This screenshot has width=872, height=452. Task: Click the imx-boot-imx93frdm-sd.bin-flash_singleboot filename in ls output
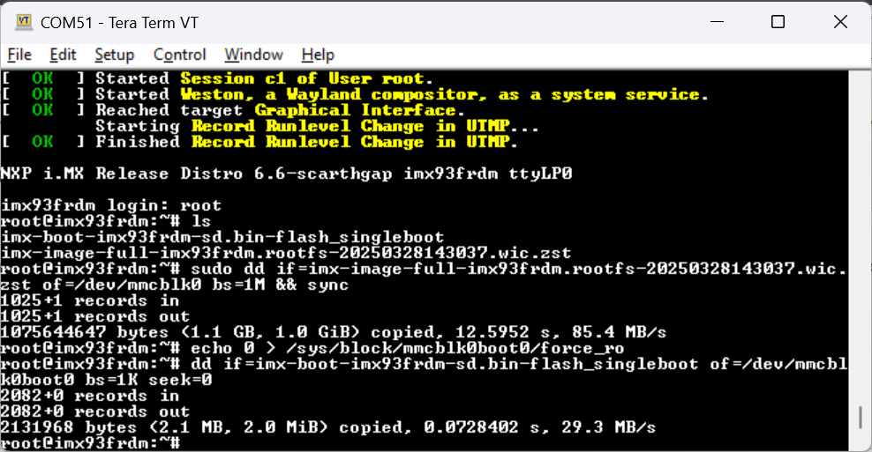pyautogui.click(x=222, y=237)
